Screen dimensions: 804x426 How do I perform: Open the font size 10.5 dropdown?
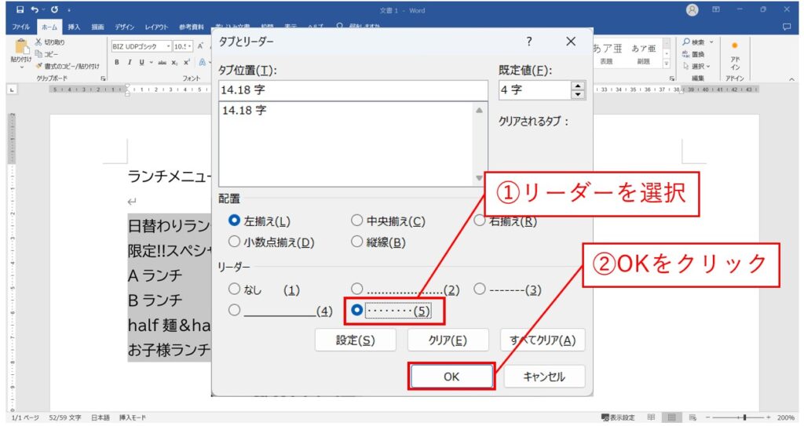coord(190,46)
